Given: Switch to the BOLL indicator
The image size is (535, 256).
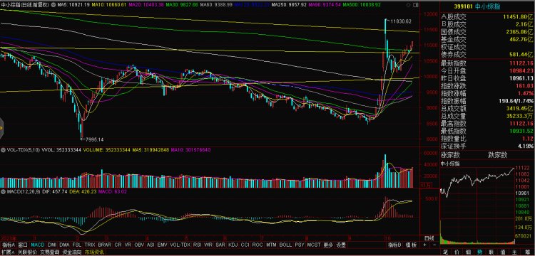Looking at the screenshot, I should pyautogui.click(x=285, y=245).
